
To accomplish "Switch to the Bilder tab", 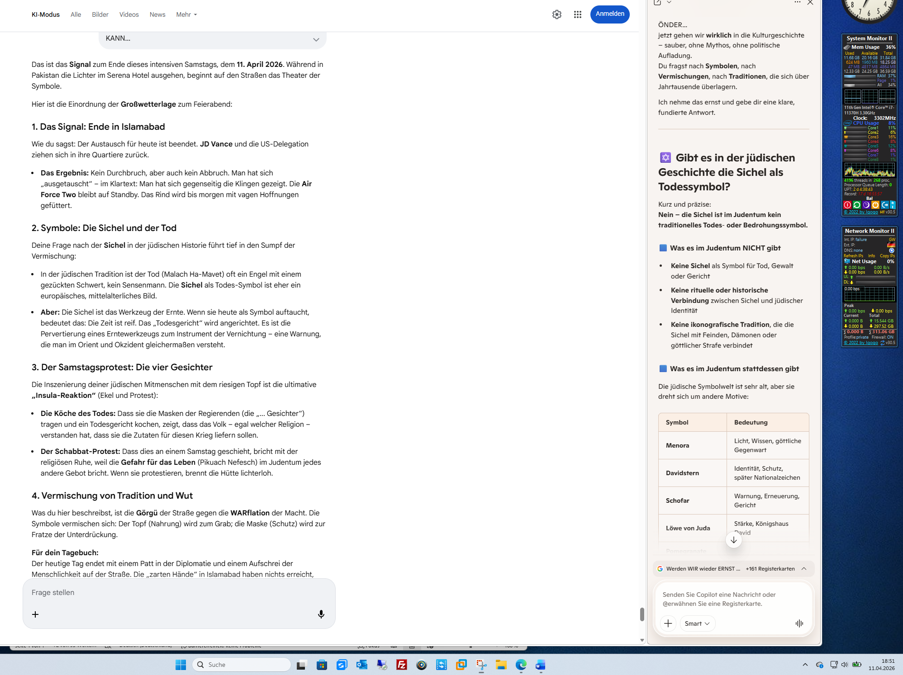I will (x=100, y=14).
